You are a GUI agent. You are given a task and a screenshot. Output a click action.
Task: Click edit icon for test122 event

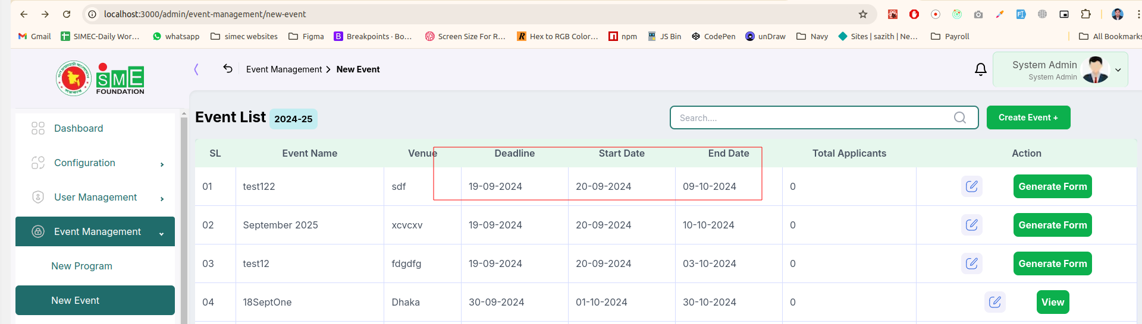tap(971, 186)
